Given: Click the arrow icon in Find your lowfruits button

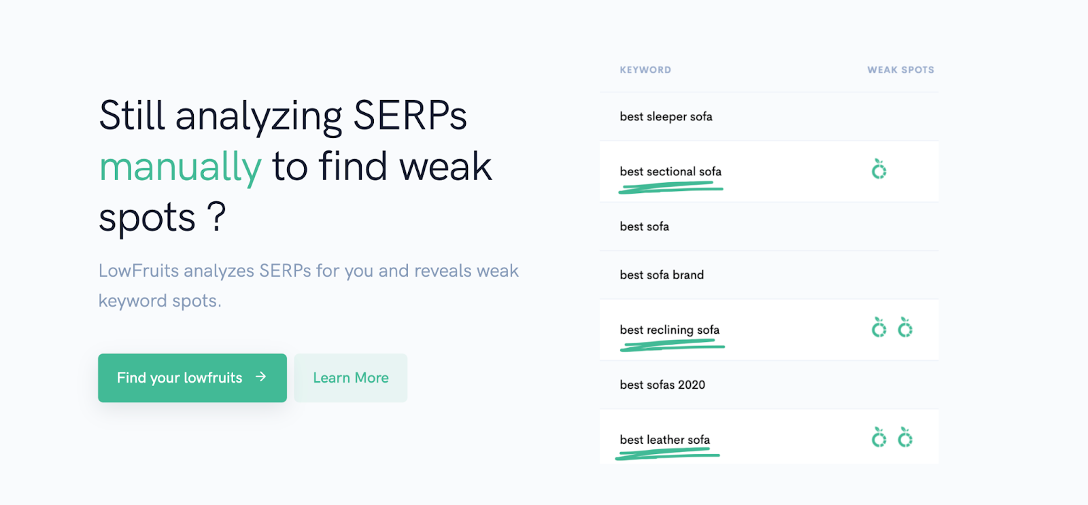Looking at the screenshot, I should tap(260, 377).
